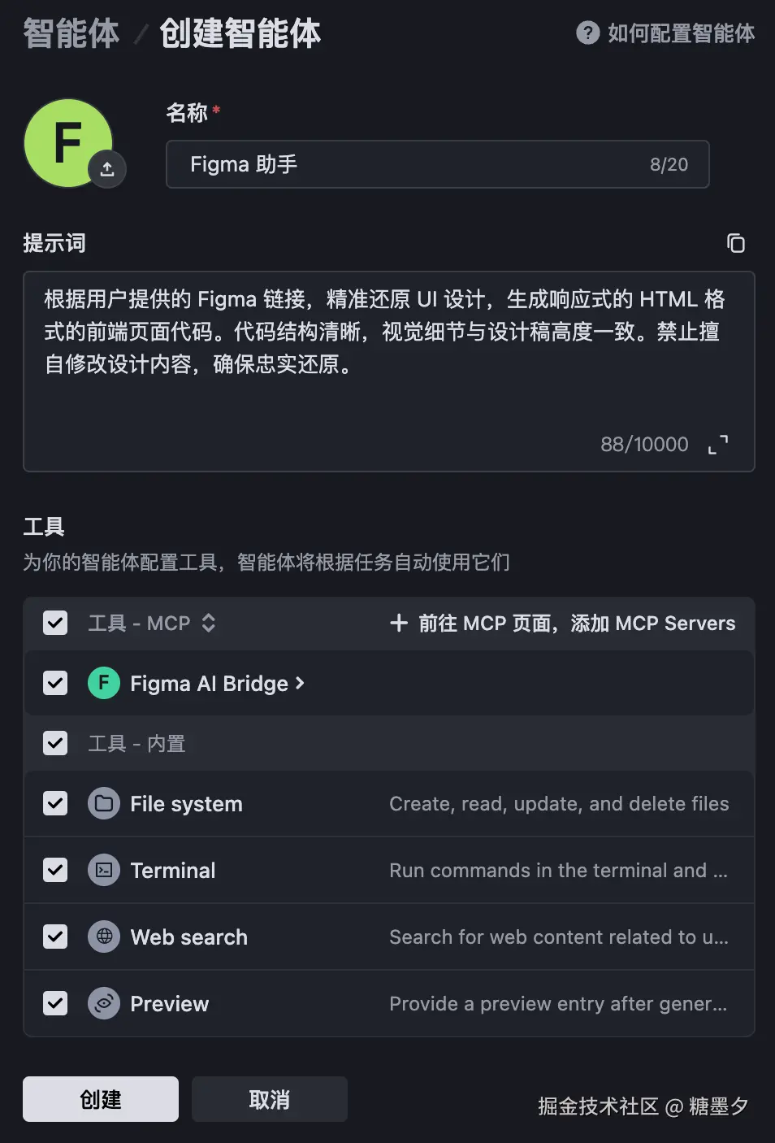
Task: Open 前往 MCP 页面 to add servers
Action: coord(563,624)
